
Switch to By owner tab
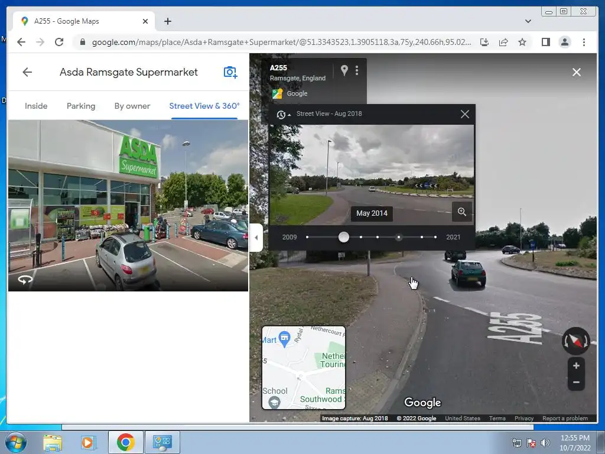[x=132, y=106]
